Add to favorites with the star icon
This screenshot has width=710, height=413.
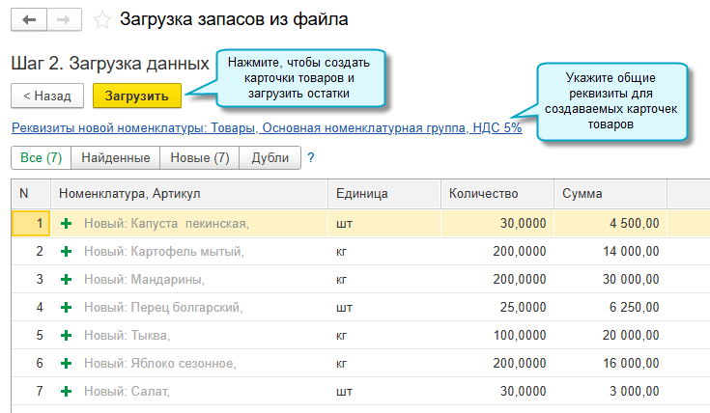tap(101, 19)
